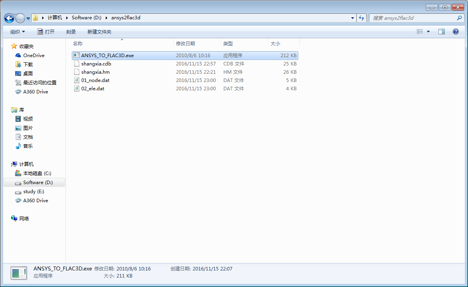Click the Back navigation arrow button
Viewport: 468px width, 287px height.
9,18
